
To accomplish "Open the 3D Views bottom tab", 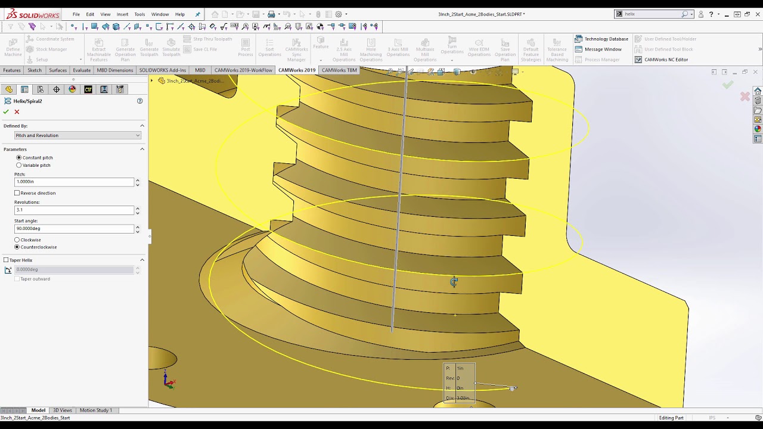I will point(63,410).
